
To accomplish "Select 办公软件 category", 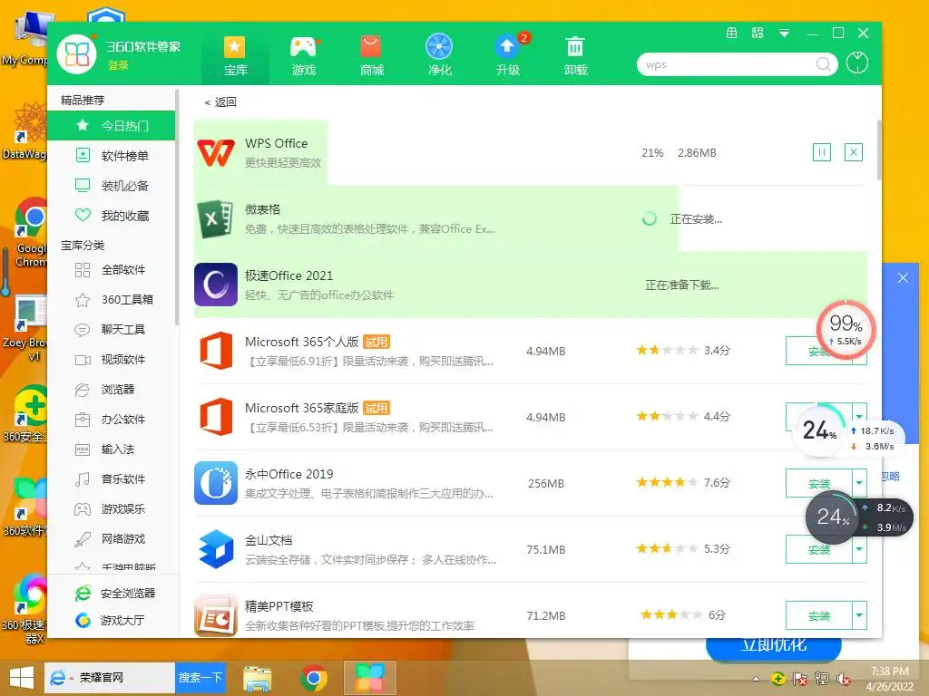I will click(112, 419).
